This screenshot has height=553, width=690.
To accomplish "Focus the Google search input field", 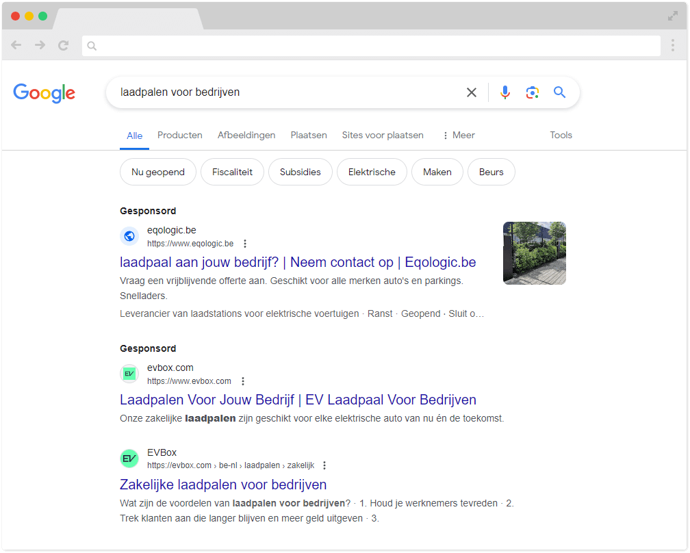I will coord(290,92).
